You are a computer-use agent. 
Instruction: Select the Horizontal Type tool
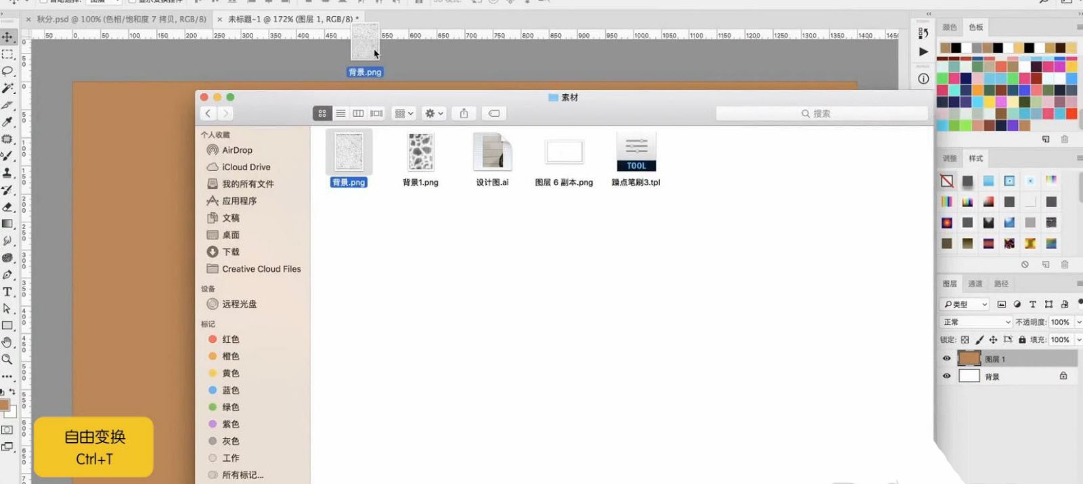click(x=7, y=292)
